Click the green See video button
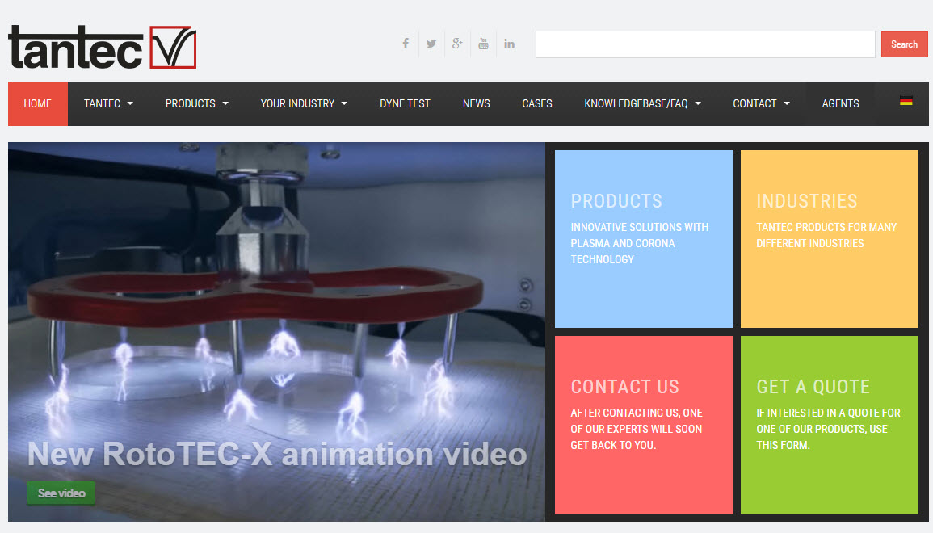The height and width of the screenshot is (533, 933). pyautogui.click(x=61, y=493)
